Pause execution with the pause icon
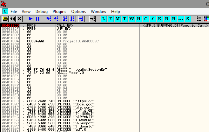209x132 pixels. coord(38,19)
